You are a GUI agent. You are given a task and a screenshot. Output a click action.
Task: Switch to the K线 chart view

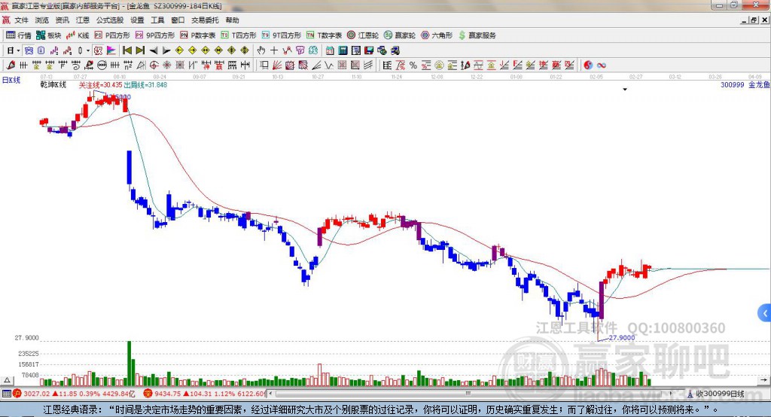point(78,35)
